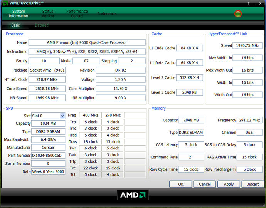Click the Channel Dual field
The image size is (266, 208).
click(249, 133)
